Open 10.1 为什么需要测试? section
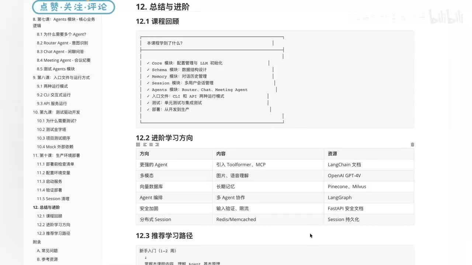This screenshot has height=265, width=472. tap(56, 121)
